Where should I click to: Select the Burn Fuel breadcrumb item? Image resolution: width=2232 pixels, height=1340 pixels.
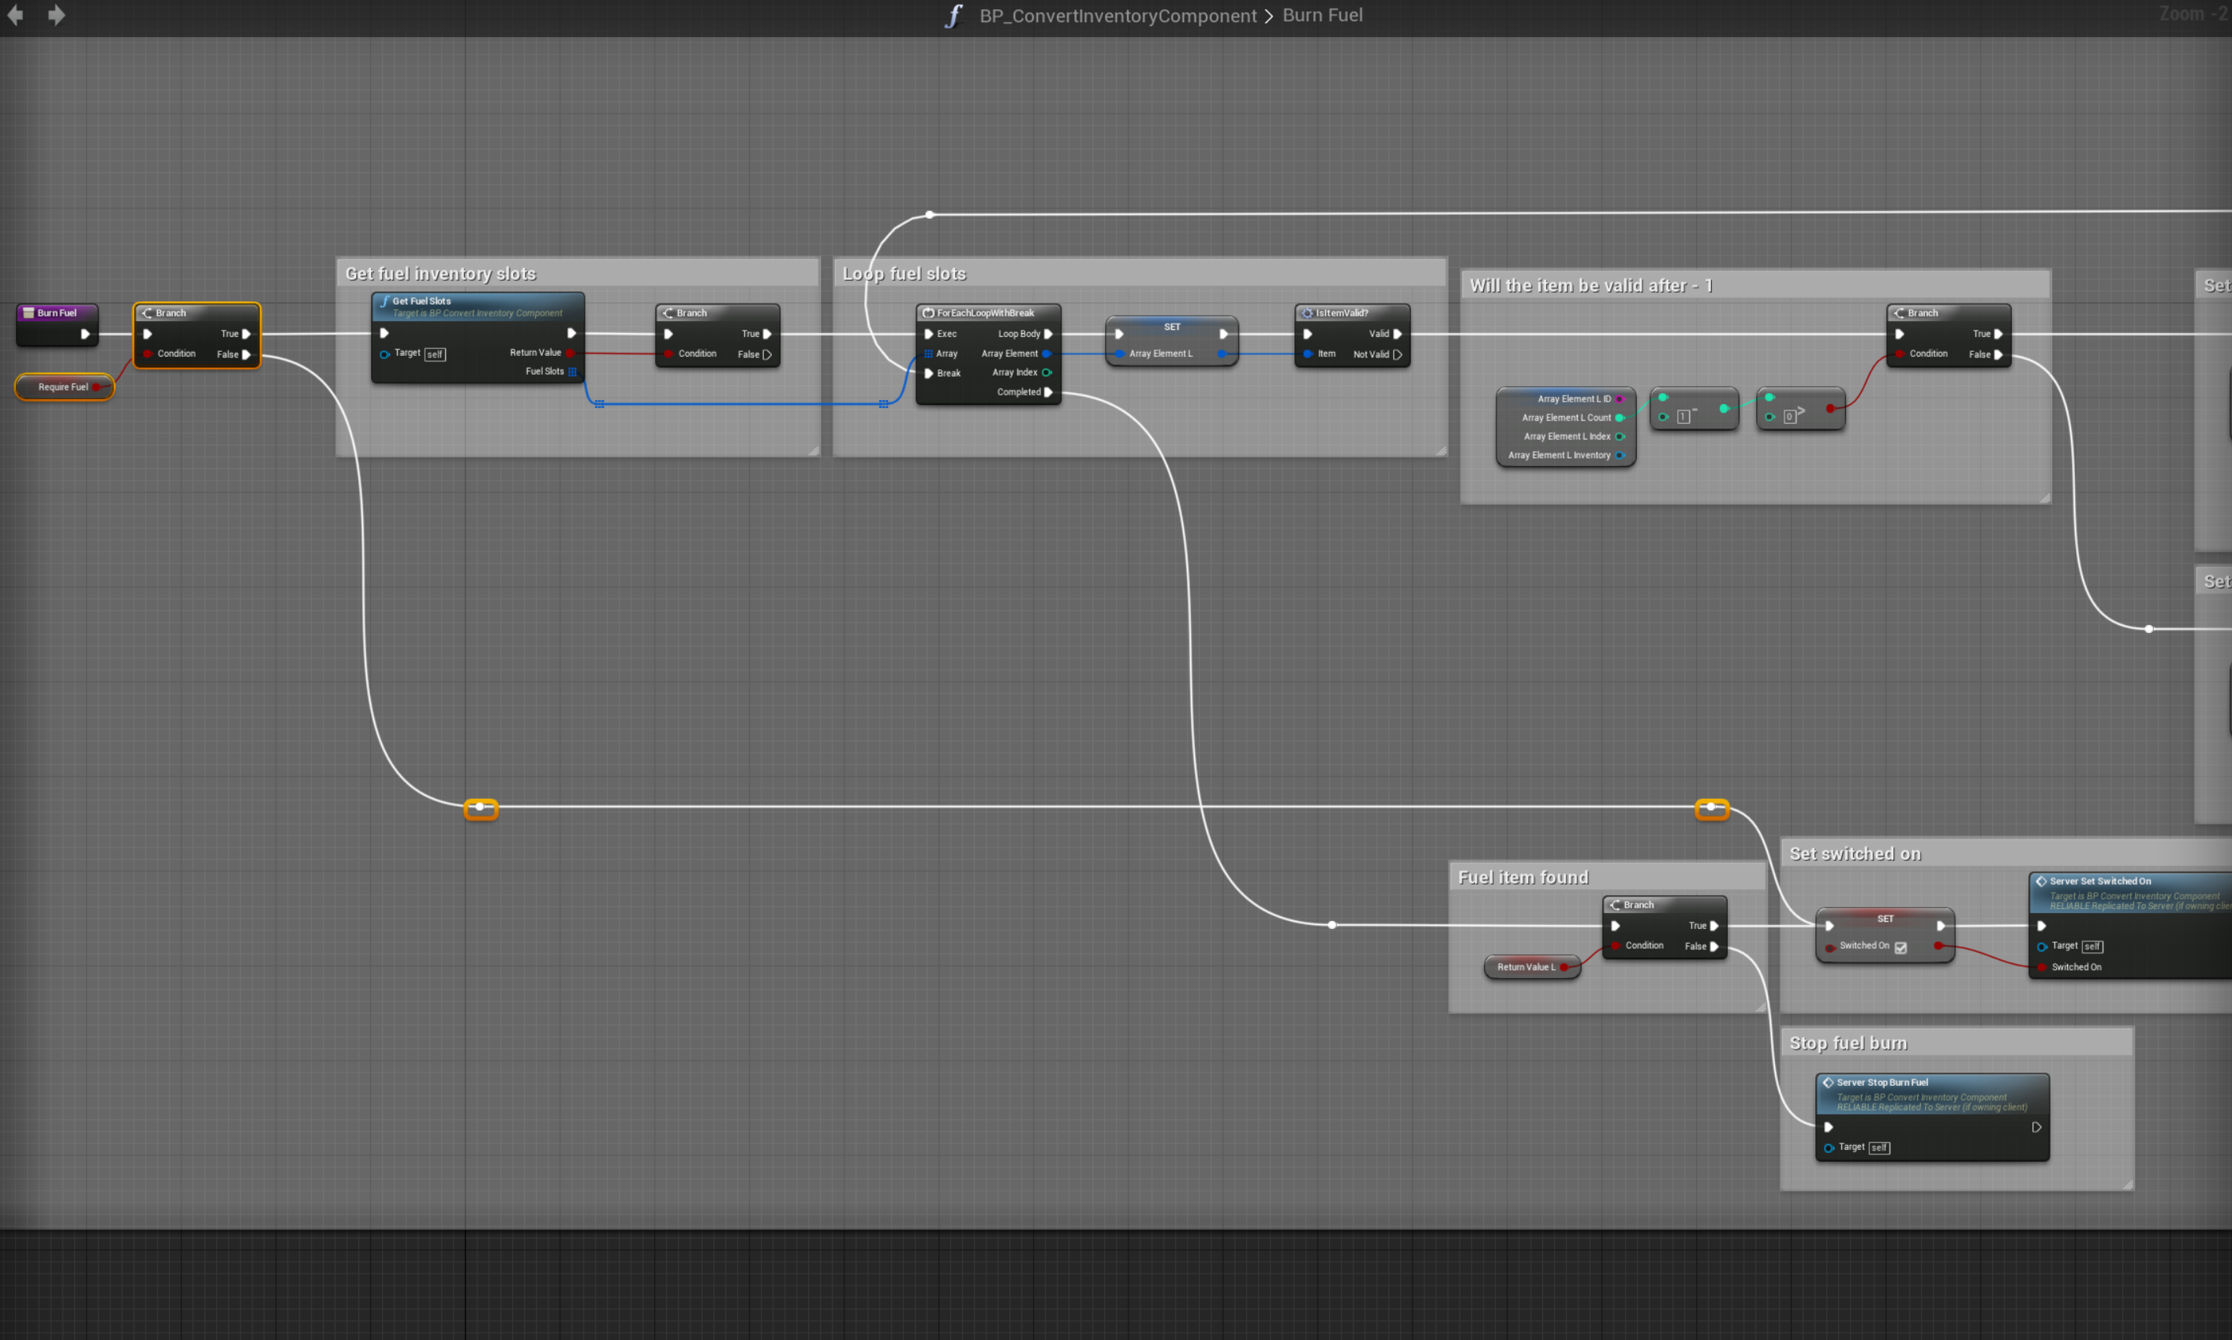click(x=1322, y=15)
